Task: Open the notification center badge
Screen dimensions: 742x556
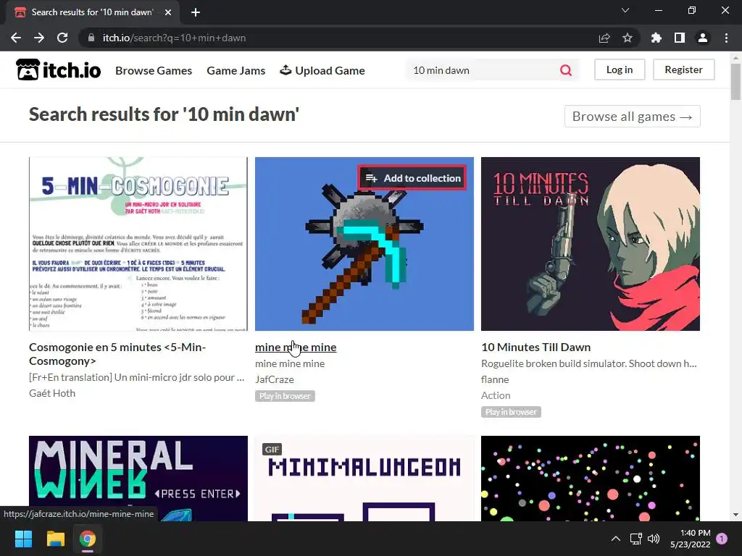Action: pos(722,539)
